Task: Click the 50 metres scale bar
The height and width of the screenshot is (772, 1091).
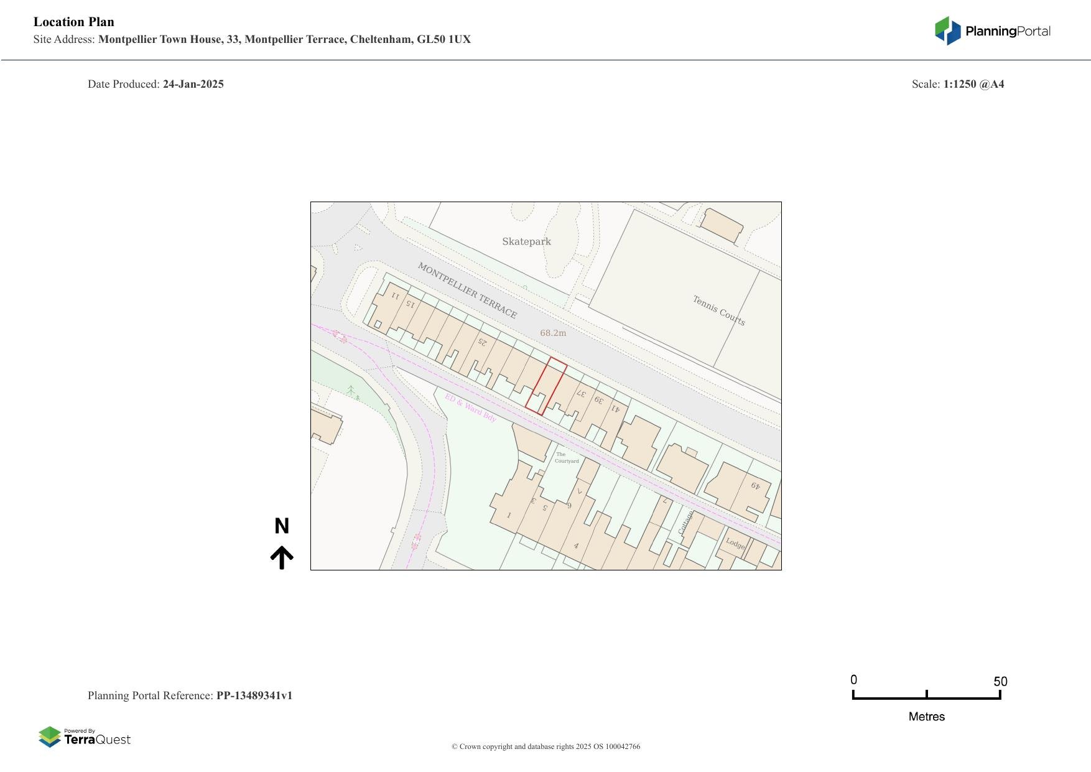Action: 926,697
